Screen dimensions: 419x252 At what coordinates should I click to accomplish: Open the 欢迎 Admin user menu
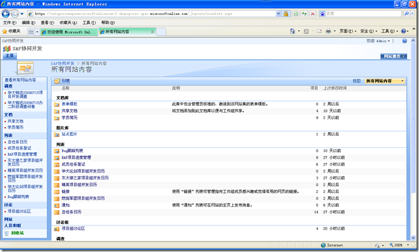click(x=378, y=41)
